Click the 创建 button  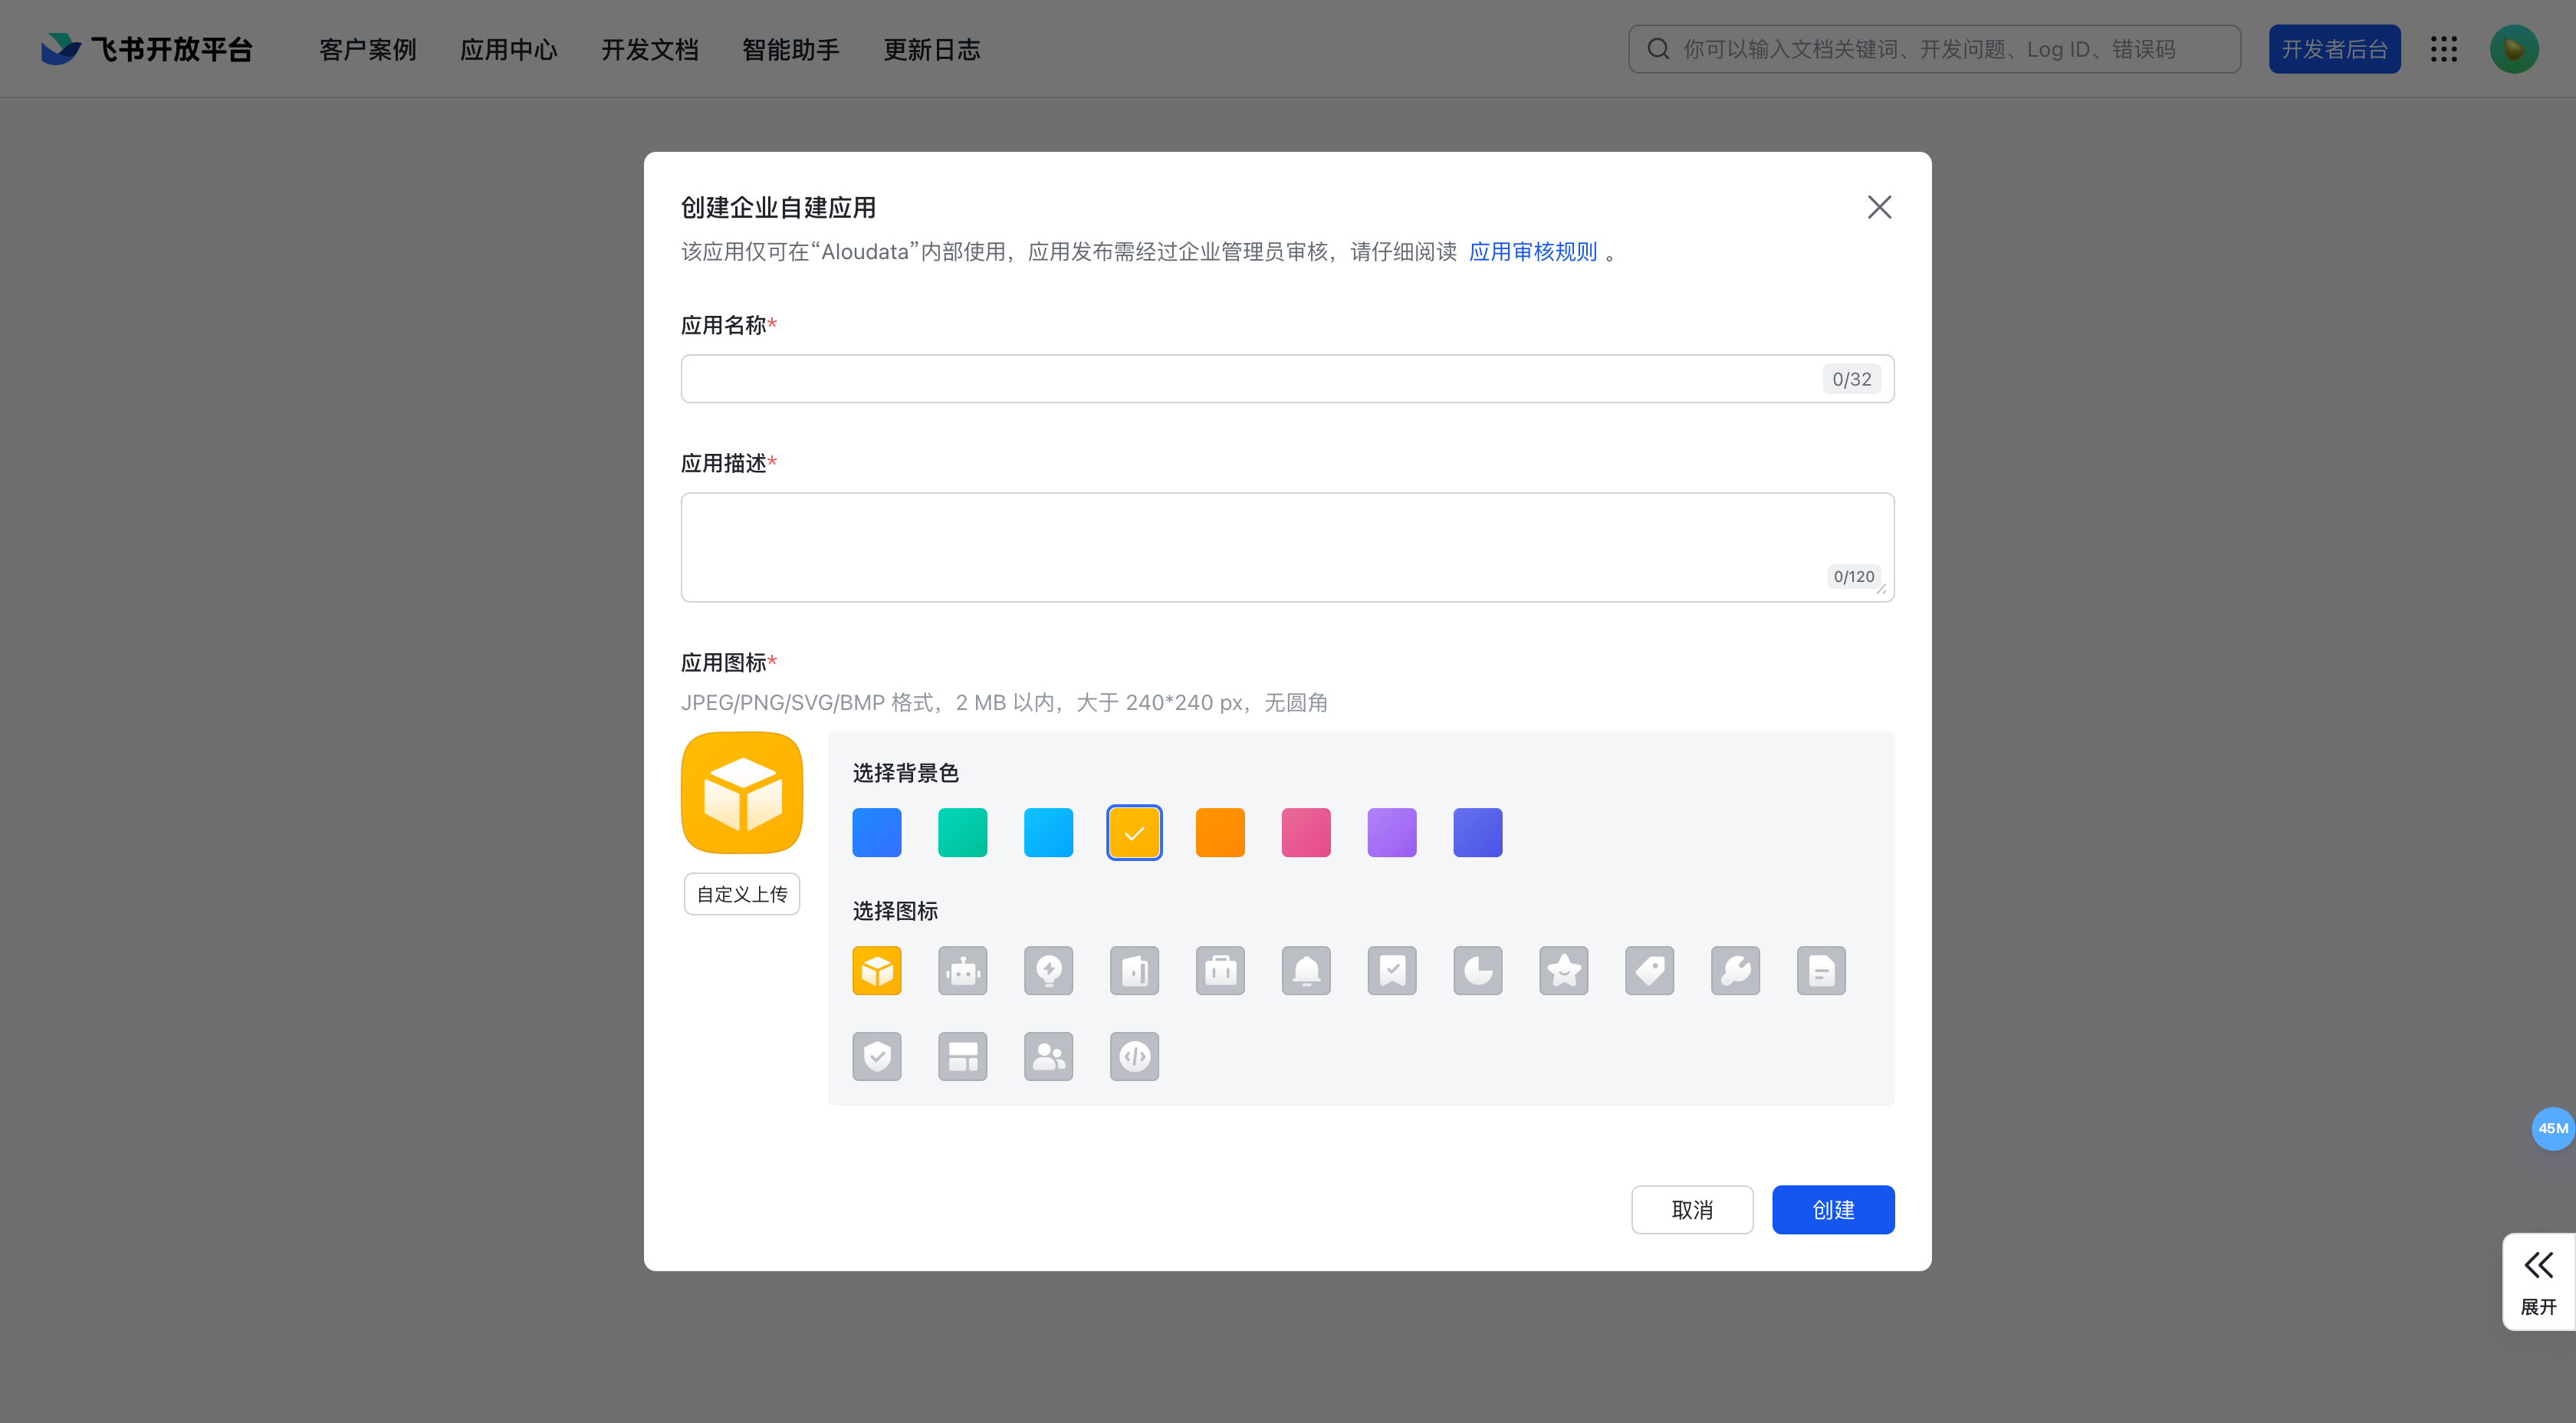tap(1834, 1210)
